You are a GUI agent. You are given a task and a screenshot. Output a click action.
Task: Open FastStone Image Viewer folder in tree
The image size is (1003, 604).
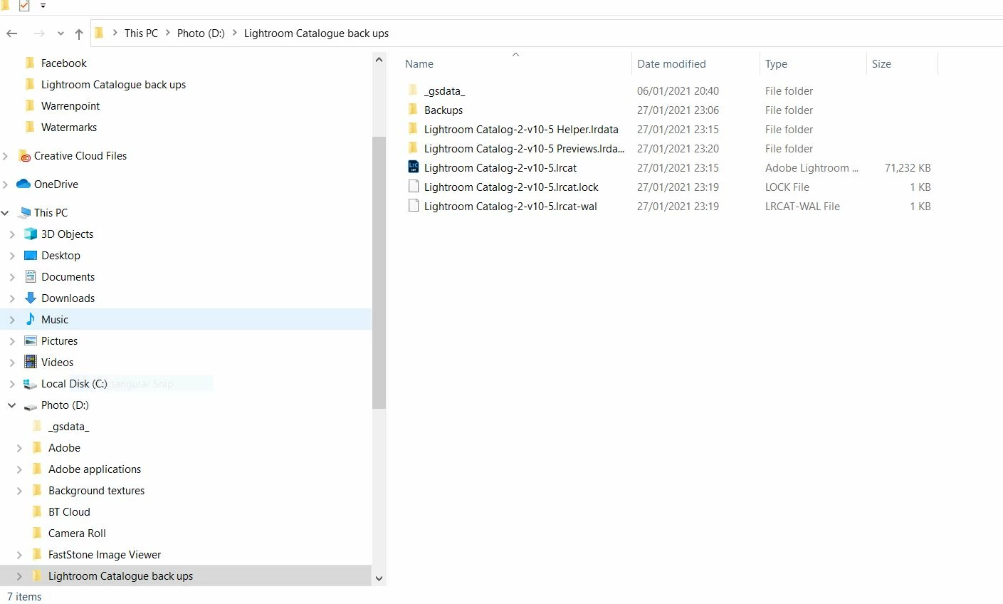pyautogui.click(x=105, y=555)
